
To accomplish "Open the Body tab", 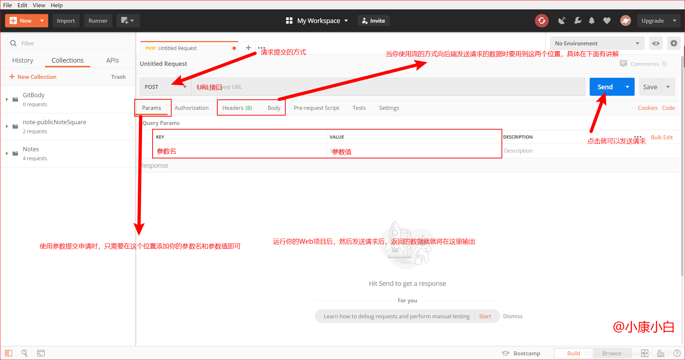I will tap(274, 108).
